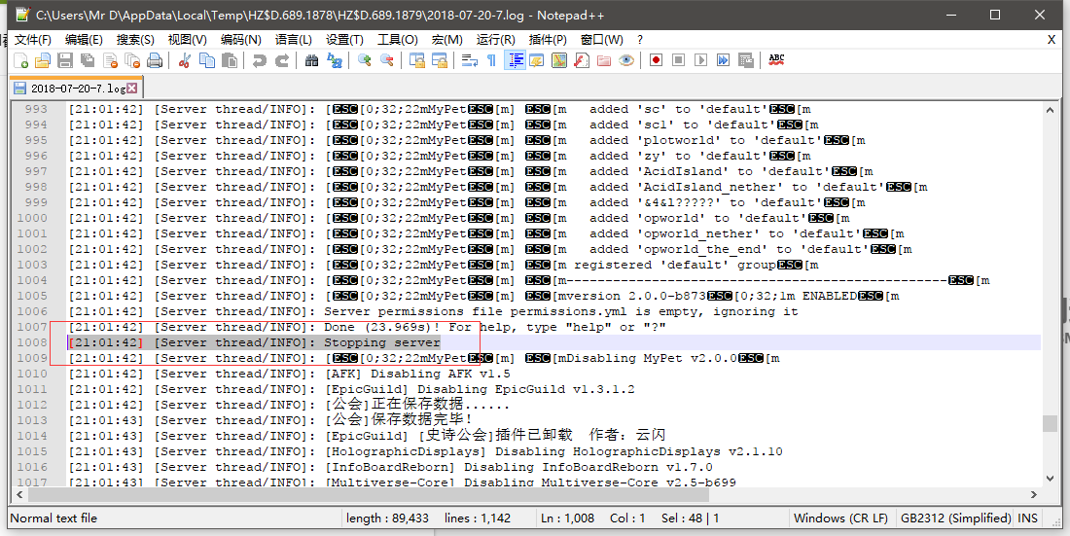The height and width of the screenshot is (536, 1070).
Task: Click the ABC spell check icon
Action: coord(776,60)
